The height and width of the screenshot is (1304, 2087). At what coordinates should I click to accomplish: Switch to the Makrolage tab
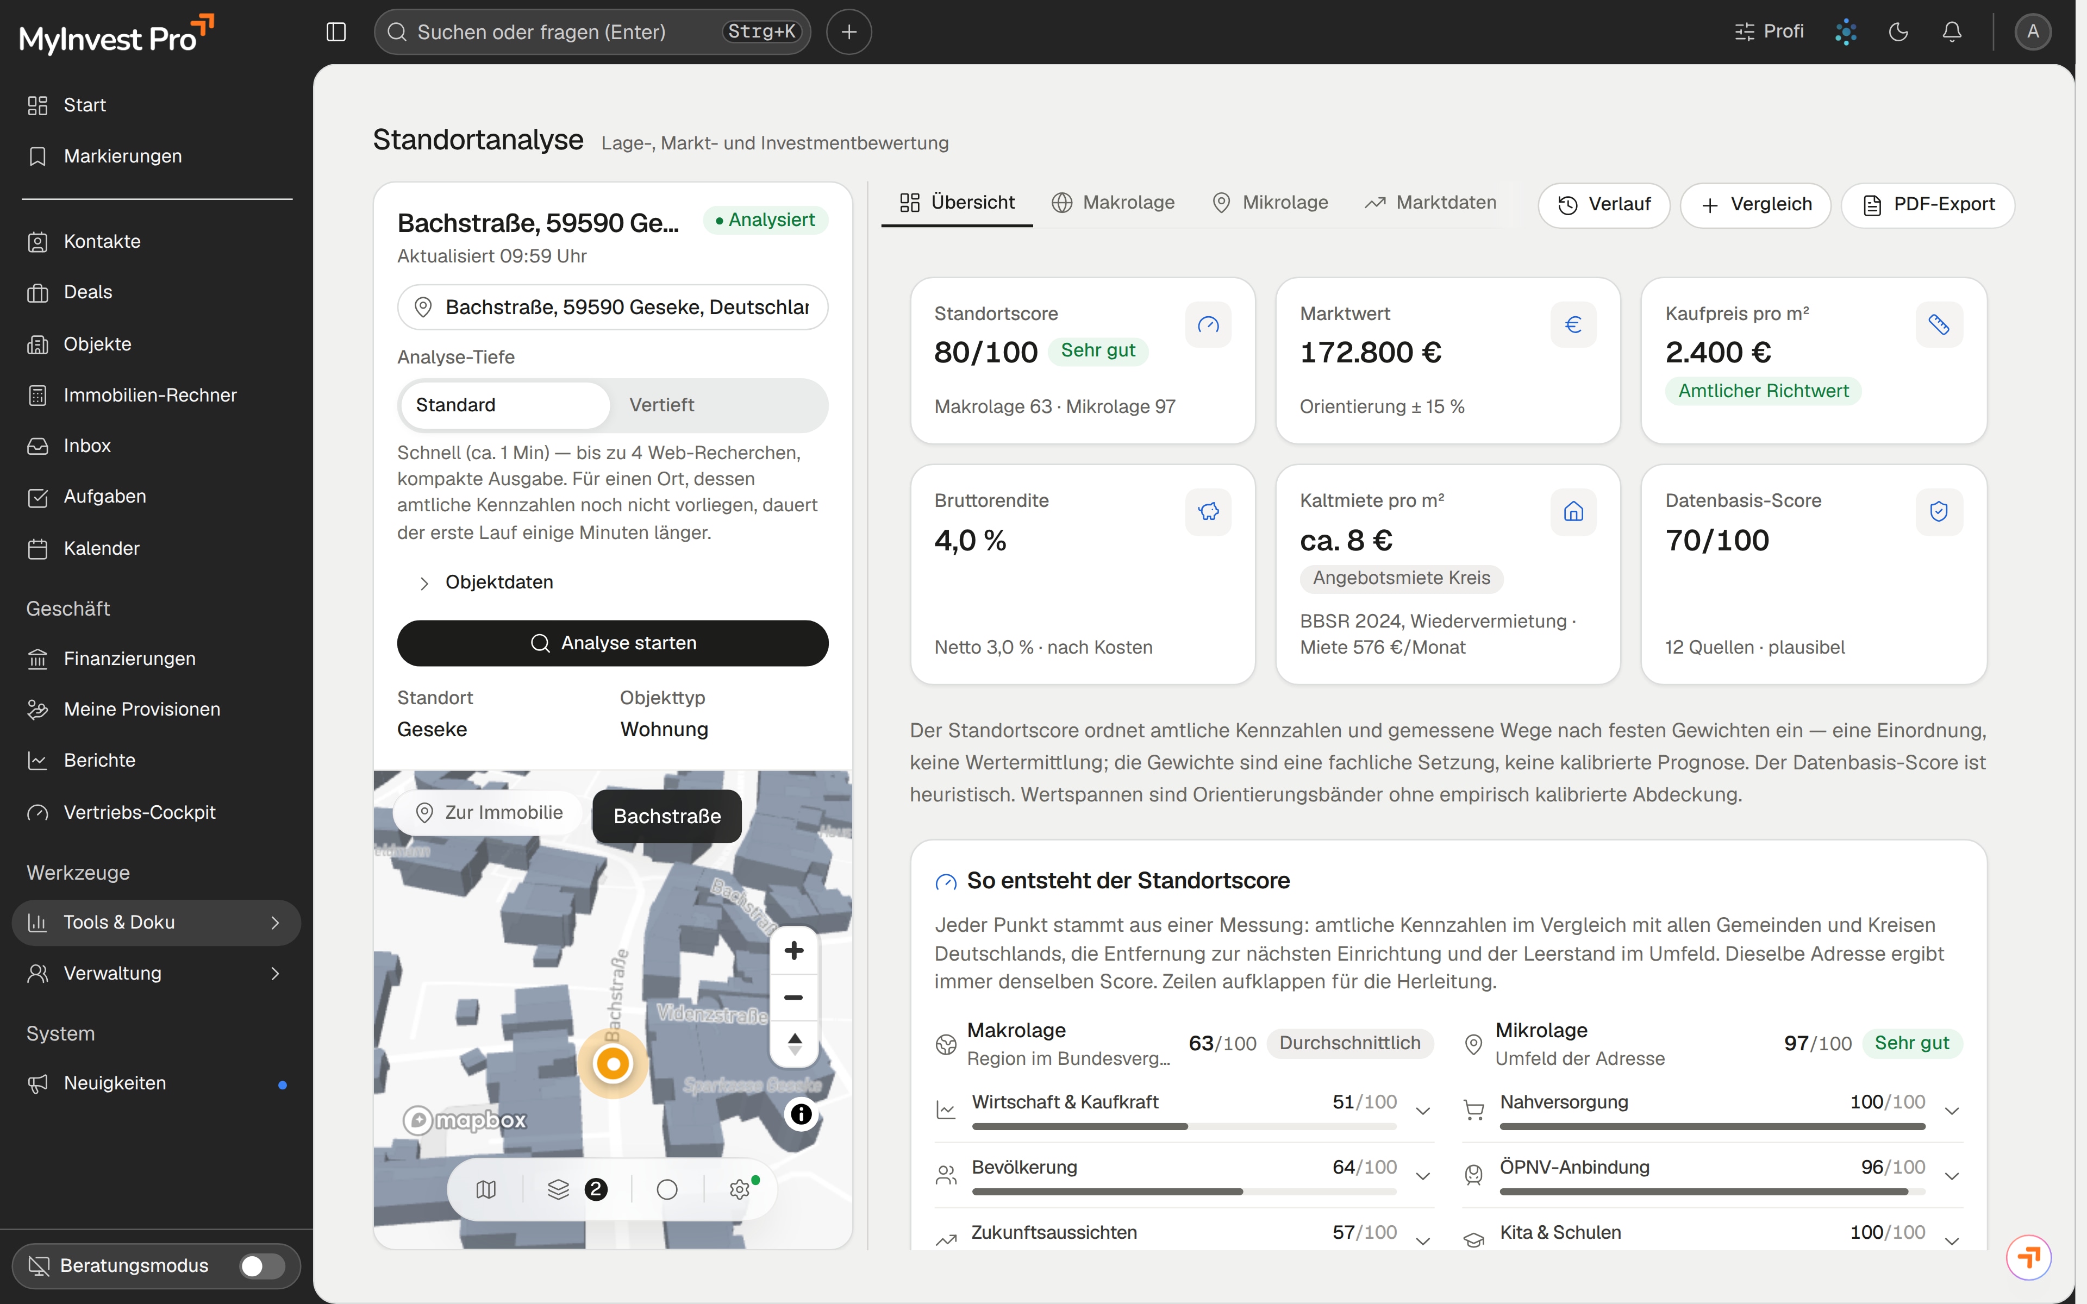tap(1113, 203)
